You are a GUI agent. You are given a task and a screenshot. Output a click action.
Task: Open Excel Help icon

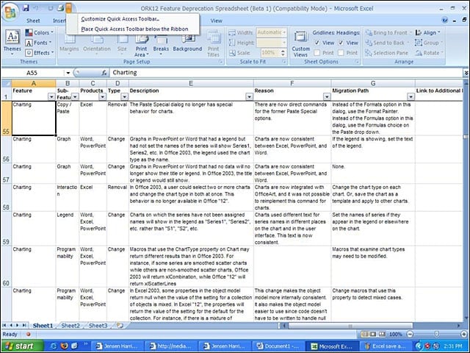tap(445, 21)
